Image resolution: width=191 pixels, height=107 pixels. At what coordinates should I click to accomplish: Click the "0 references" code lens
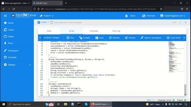pyautogui.click(x=53, y=82)
